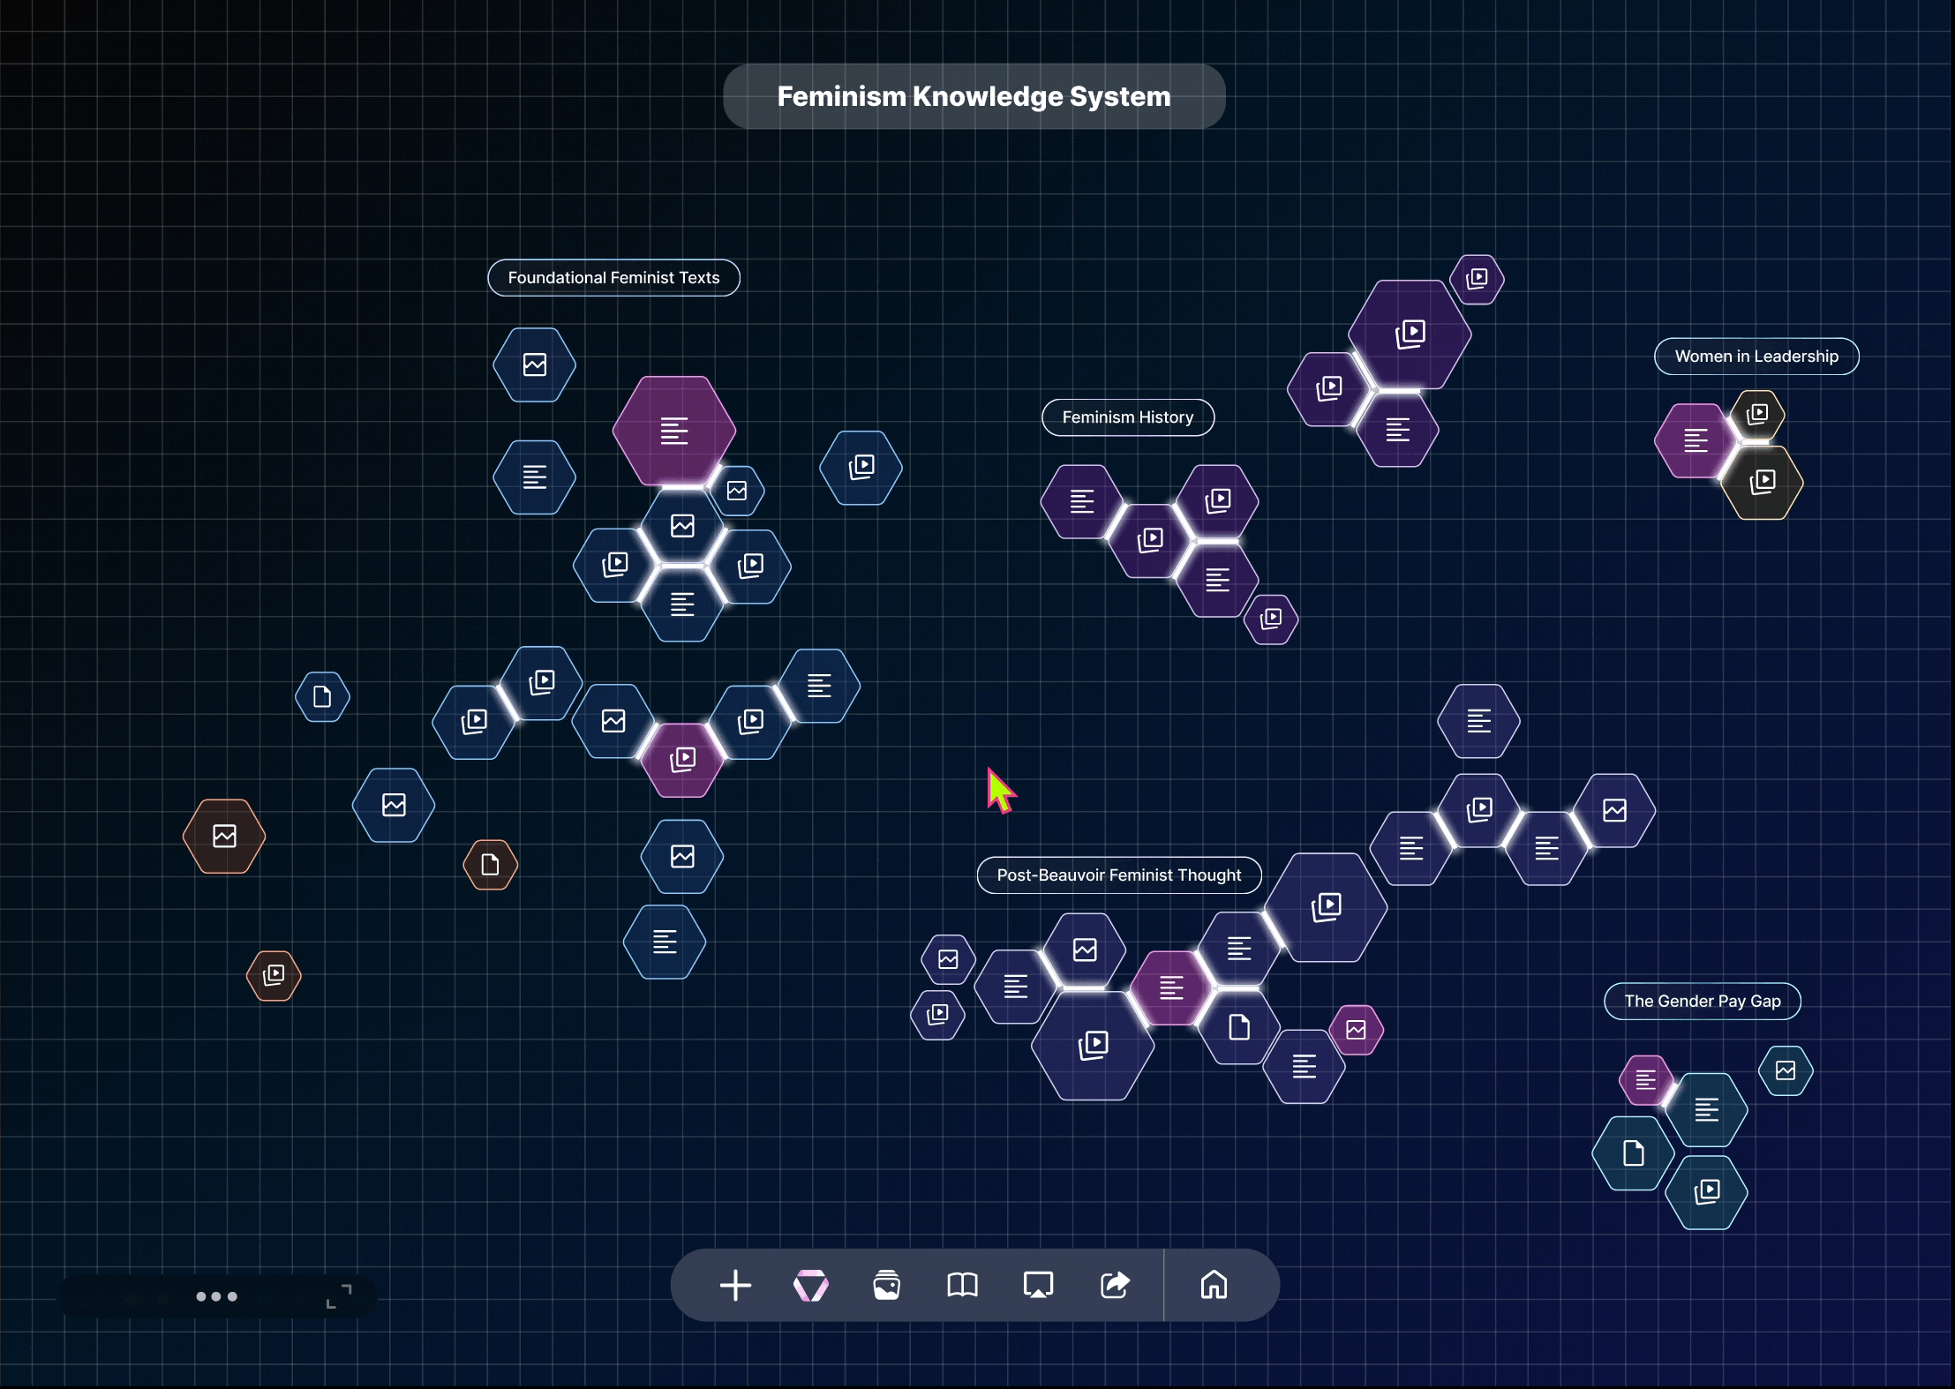
Task: Click the screen presentation icon
Action: point(1038,1286)
